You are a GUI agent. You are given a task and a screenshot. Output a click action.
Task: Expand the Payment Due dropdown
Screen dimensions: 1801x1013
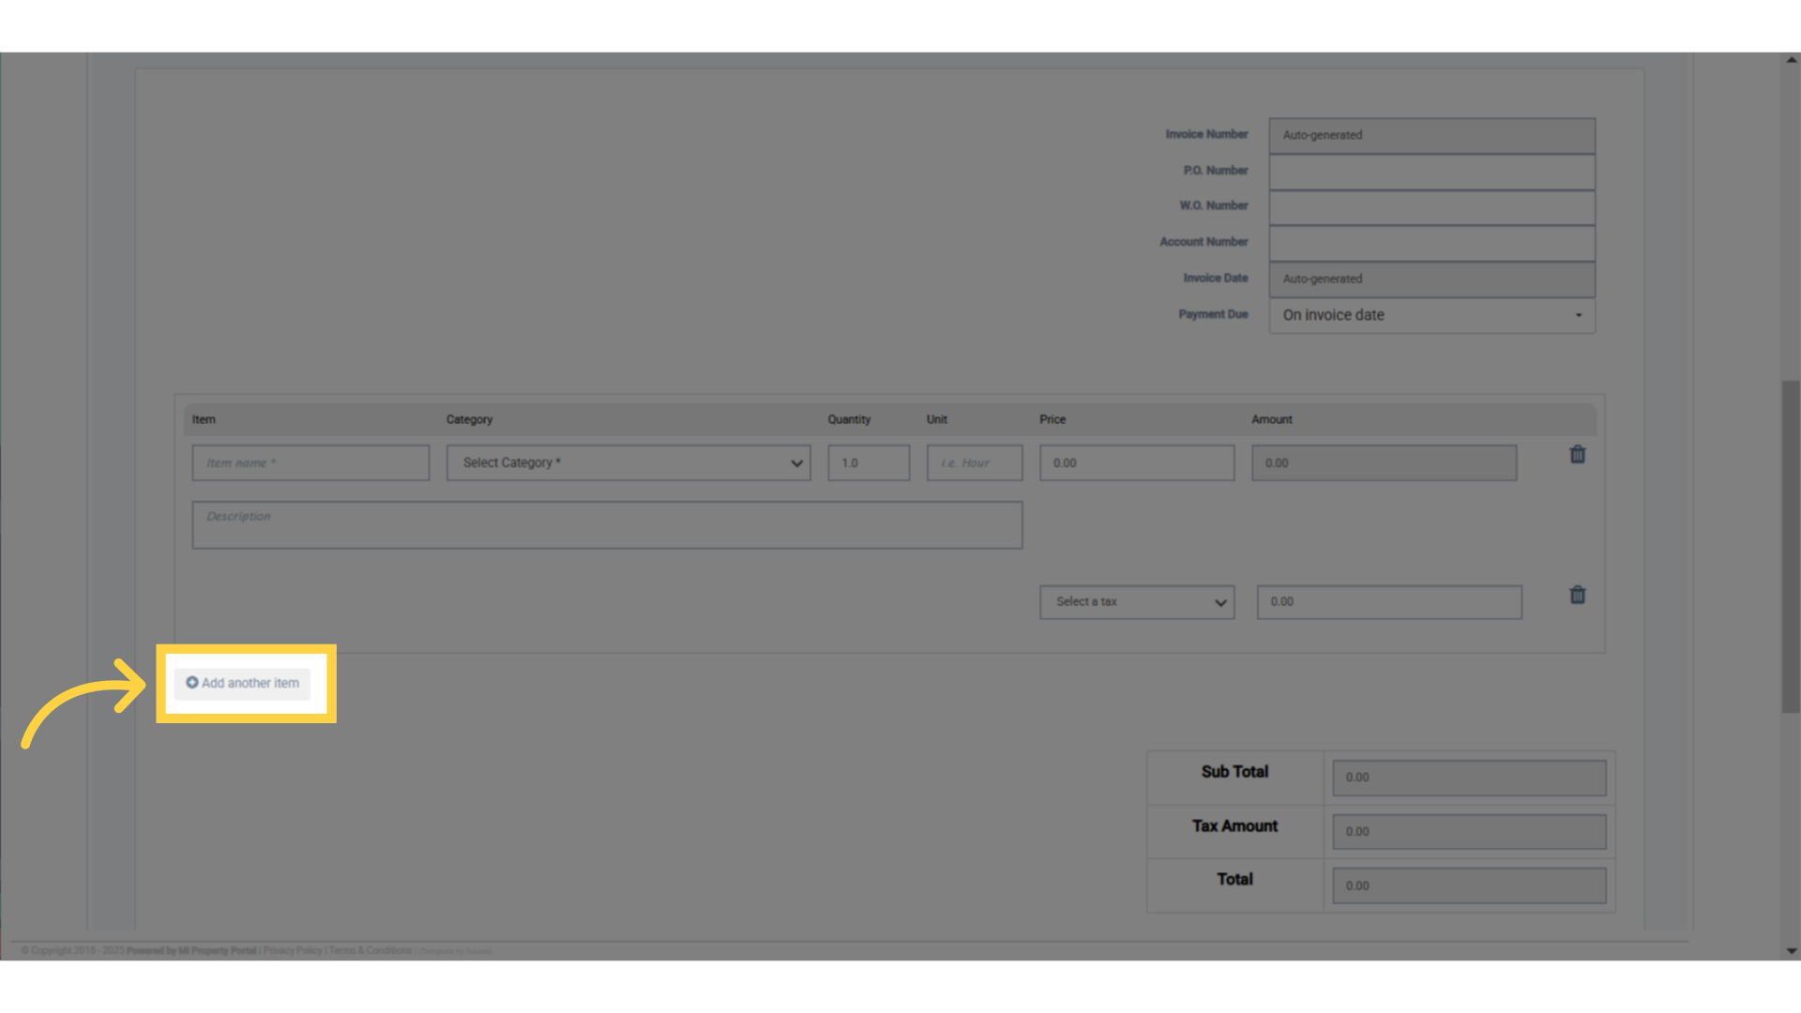click(1431, 315)
